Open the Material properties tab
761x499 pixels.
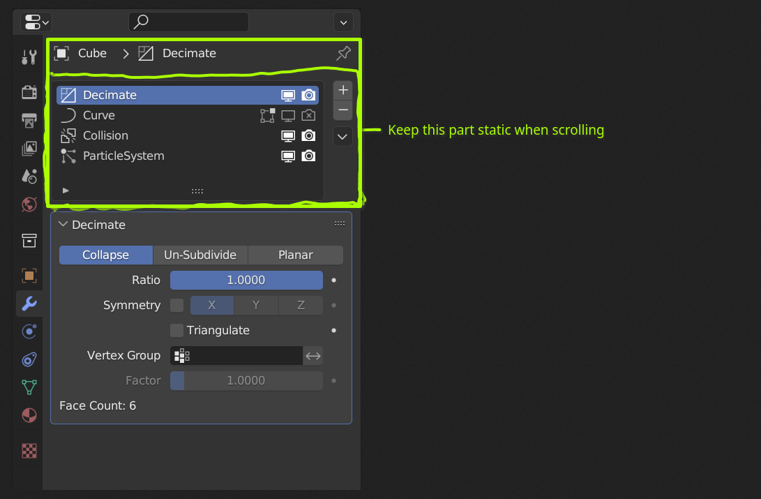(x=29, y=415)
